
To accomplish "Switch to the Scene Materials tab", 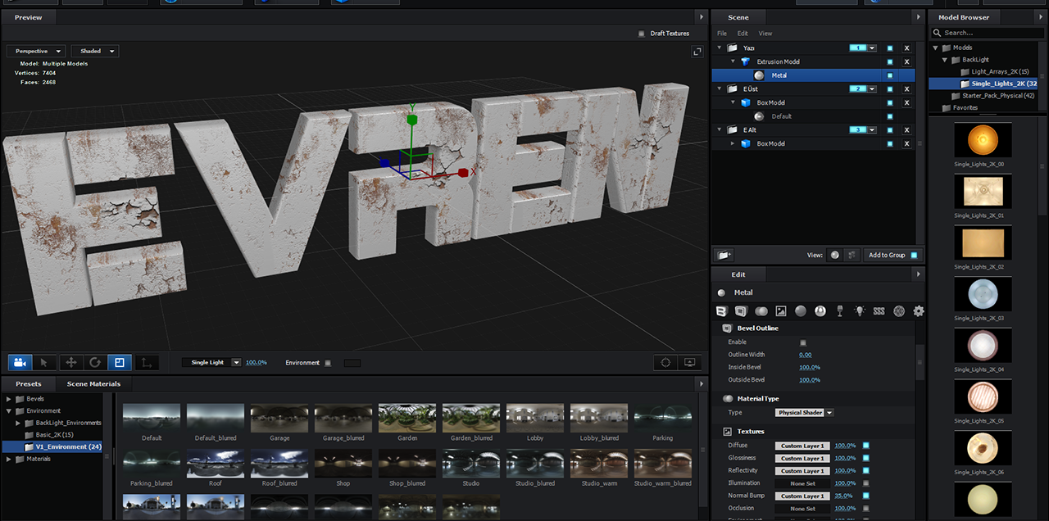I will (93, 383).
